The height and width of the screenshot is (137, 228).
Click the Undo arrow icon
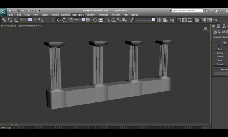click(x=23, y=11)
